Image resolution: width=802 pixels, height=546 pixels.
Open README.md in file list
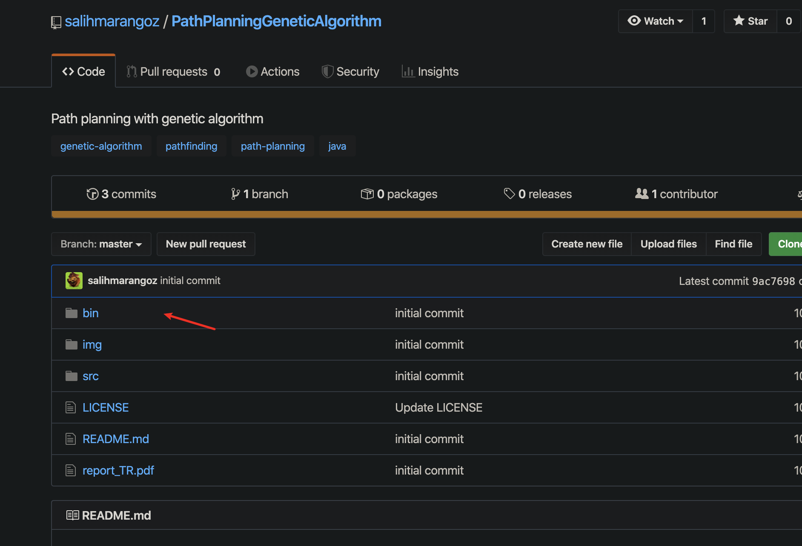tap(116, 439)
